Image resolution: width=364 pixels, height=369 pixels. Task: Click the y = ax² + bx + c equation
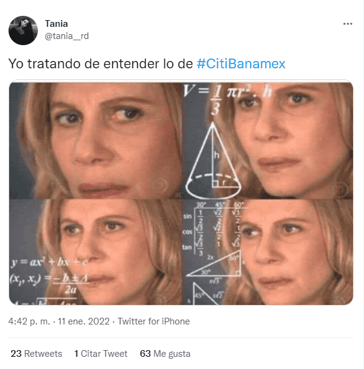point(49,262)
